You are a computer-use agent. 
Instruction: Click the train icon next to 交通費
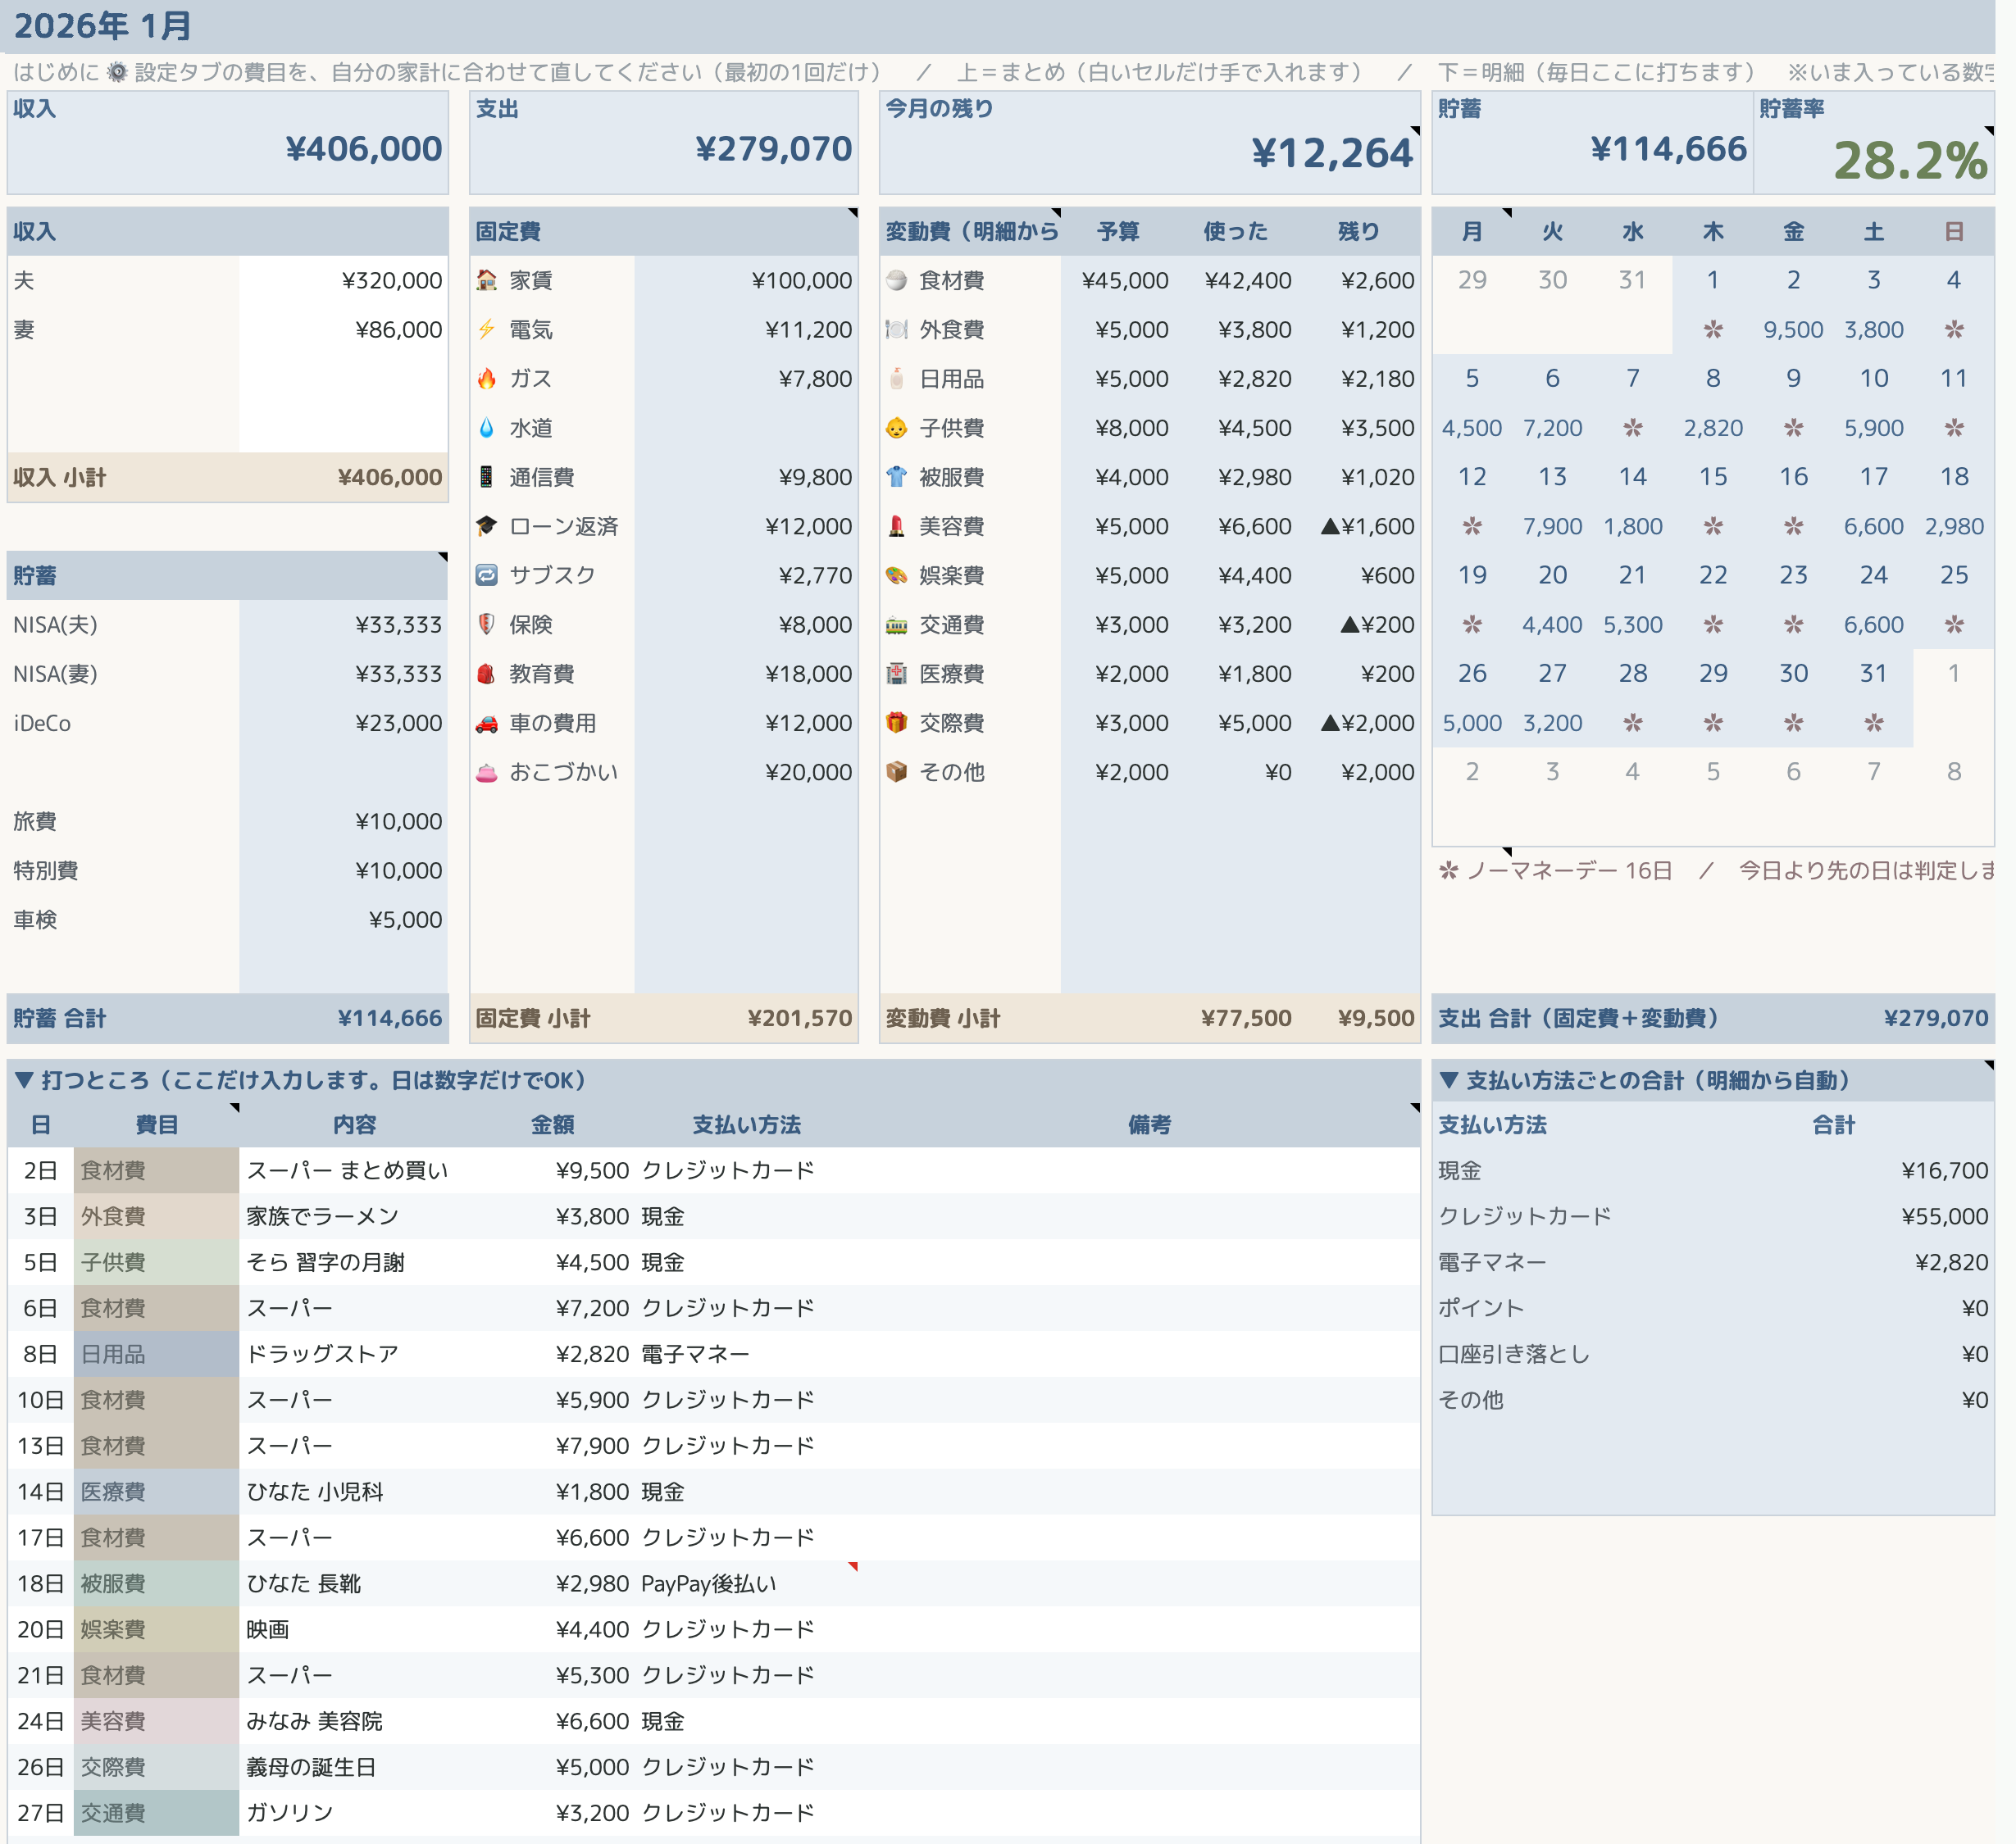(x=896, y=625)
